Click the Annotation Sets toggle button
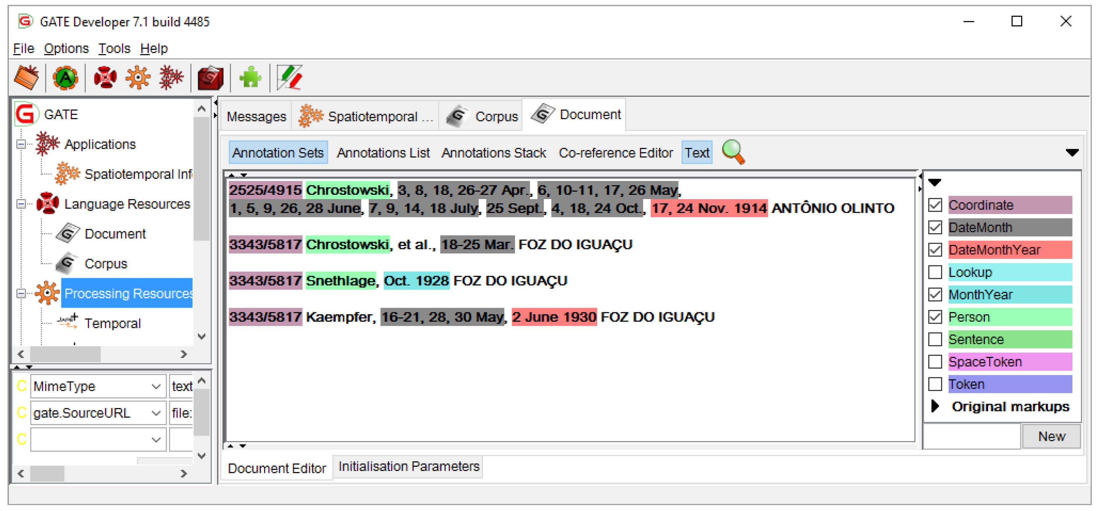The width and height of the screenshot is (1099, 511). (x=278, y=152)
